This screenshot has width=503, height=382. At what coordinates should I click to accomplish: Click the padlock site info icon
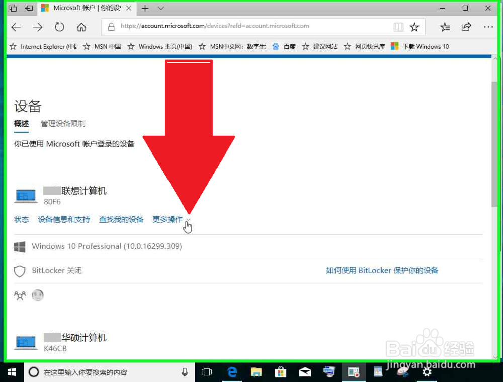coord(111,27)
